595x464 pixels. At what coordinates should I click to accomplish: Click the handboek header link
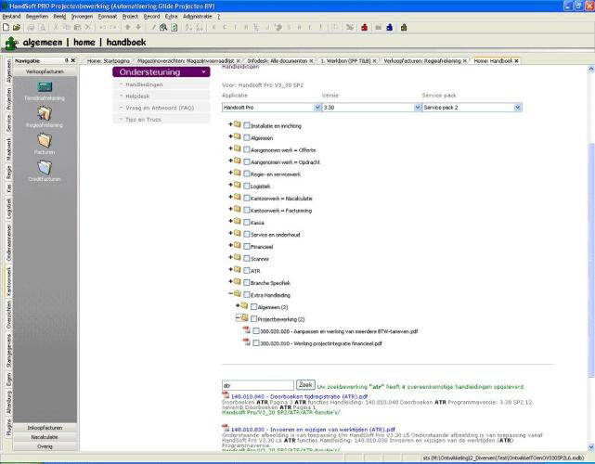tap(126, 42)
